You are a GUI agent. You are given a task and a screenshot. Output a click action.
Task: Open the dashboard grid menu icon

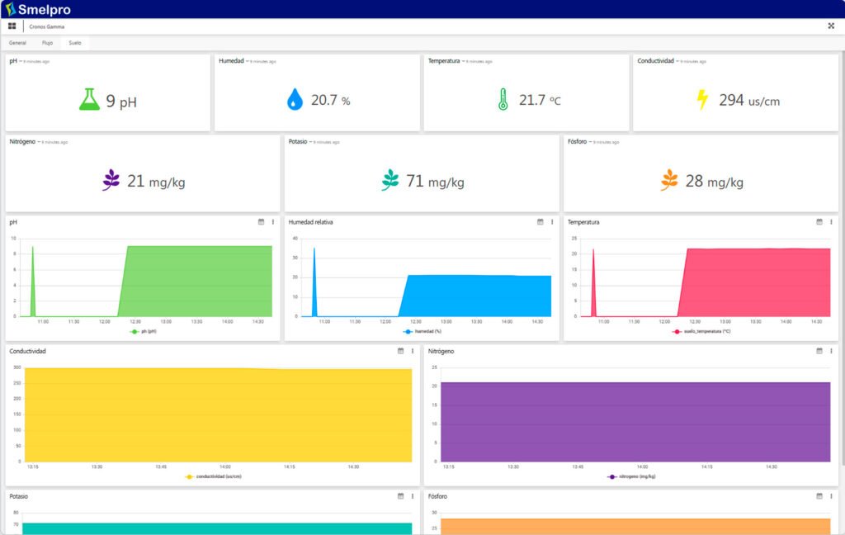(x=12, y=26)
